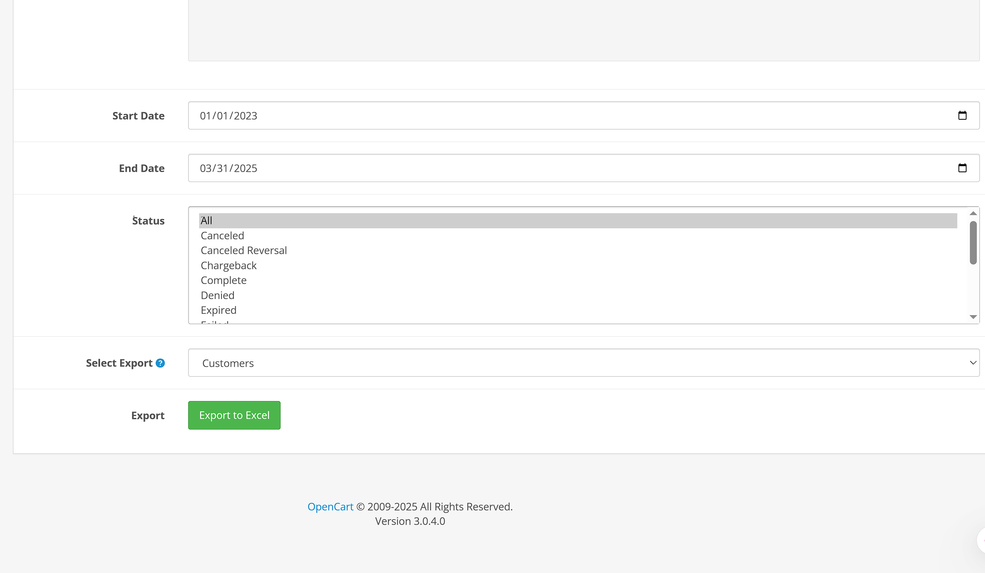Choose Complete status option
The height and width of the screenshot is (573, 985).
223,280
